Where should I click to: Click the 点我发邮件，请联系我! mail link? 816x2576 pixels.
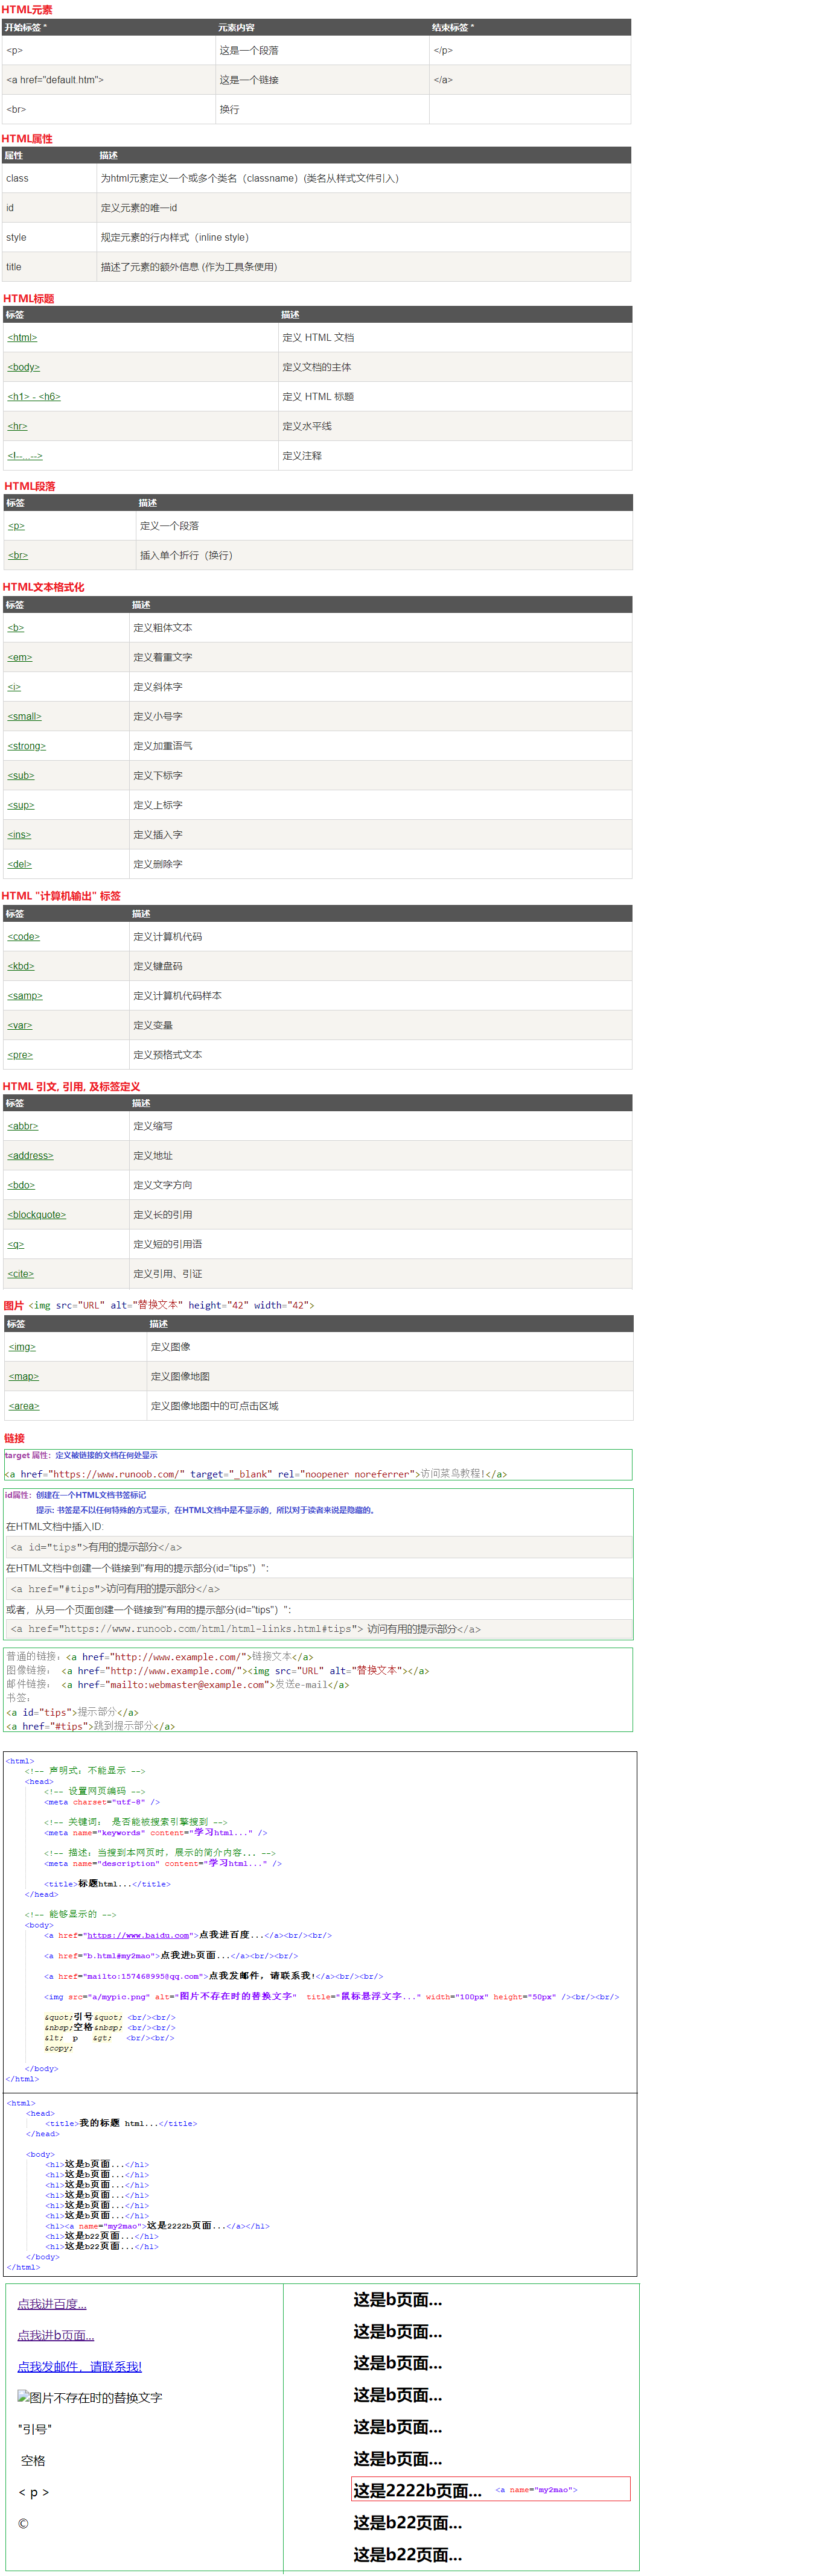click(80, 2366)
